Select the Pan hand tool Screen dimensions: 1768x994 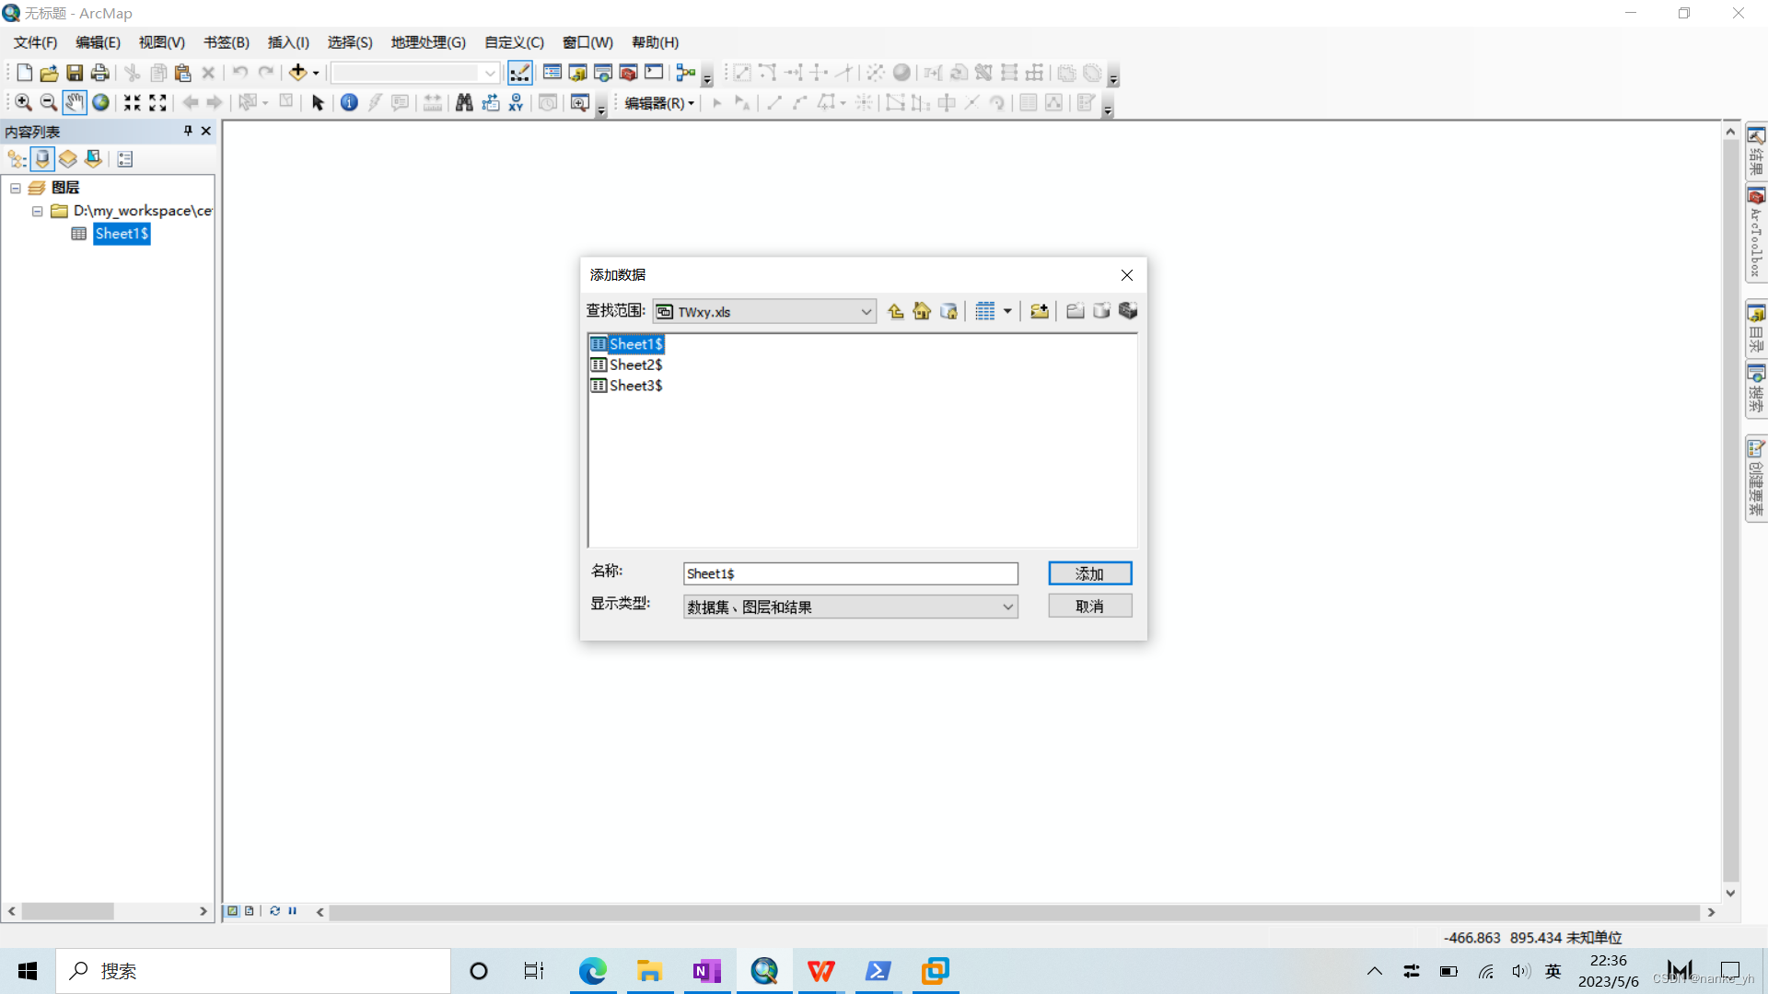[x=75, y=102]
